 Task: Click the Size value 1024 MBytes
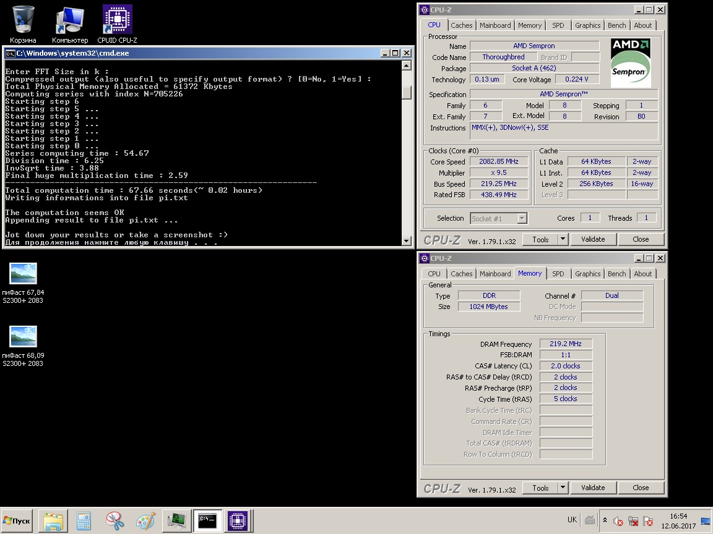pos(489,307)
